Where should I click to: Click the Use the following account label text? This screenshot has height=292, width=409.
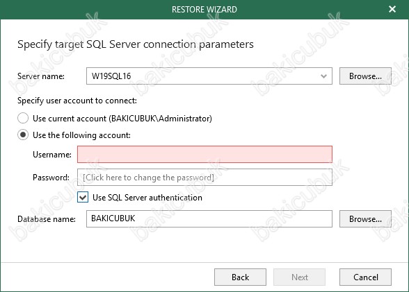tap(81, 135)
